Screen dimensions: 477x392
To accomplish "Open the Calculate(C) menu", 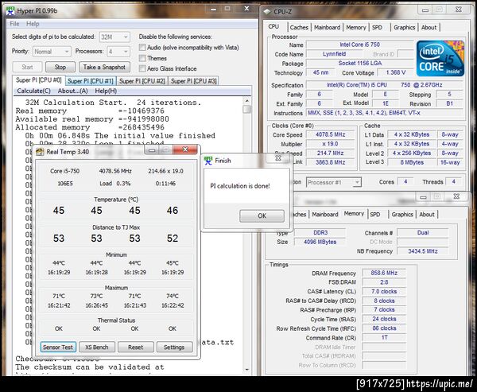I will coord(33,91).
